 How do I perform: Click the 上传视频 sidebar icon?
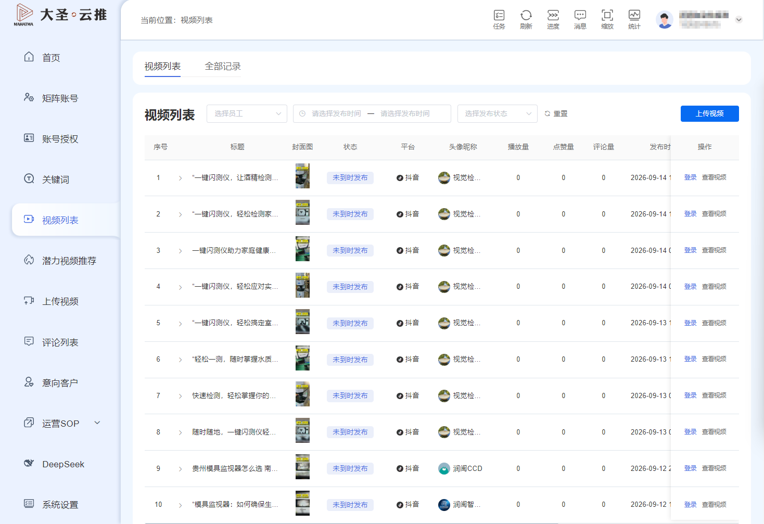coord(29,300)
